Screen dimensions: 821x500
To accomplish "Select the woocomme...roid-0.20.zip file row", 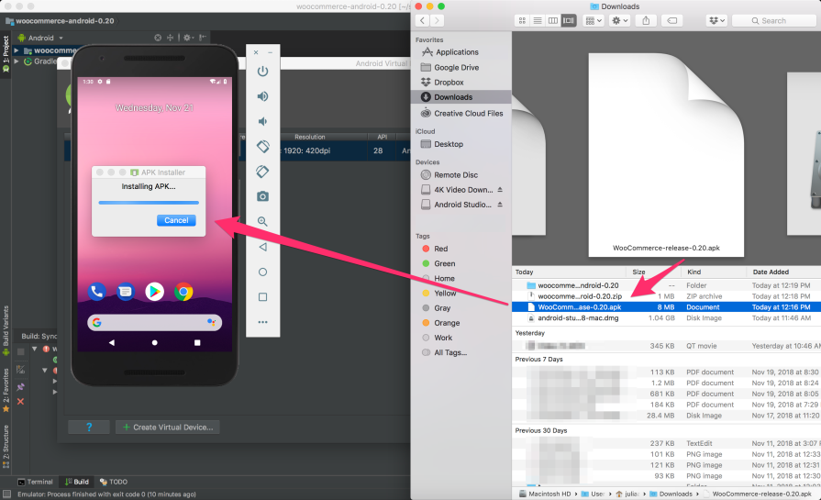I will pyautogui.click(x=666, y=296).
